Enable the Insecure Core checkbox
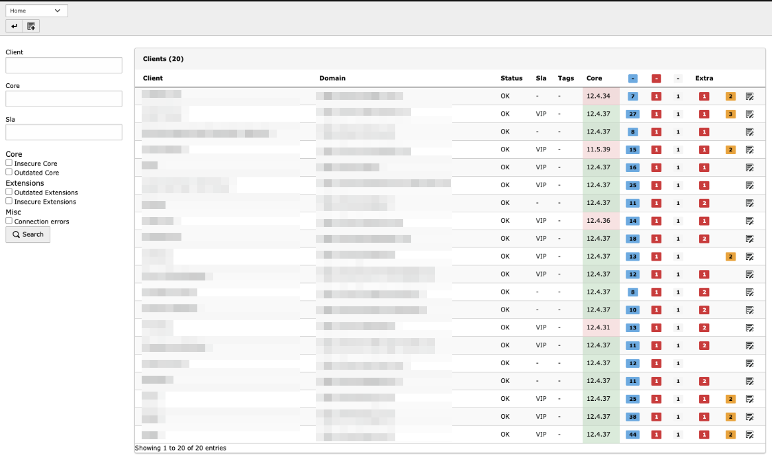 click(9, 163)
